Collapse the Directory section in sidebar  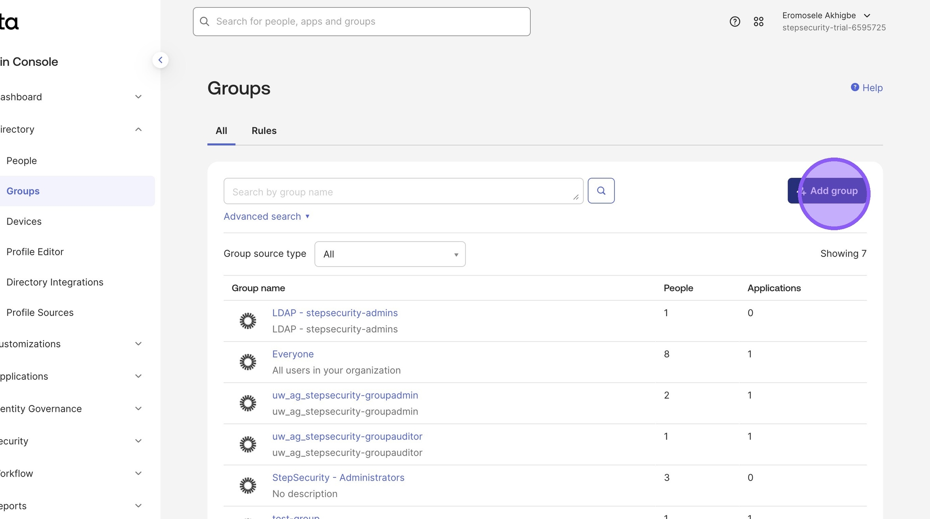(138, 129)
